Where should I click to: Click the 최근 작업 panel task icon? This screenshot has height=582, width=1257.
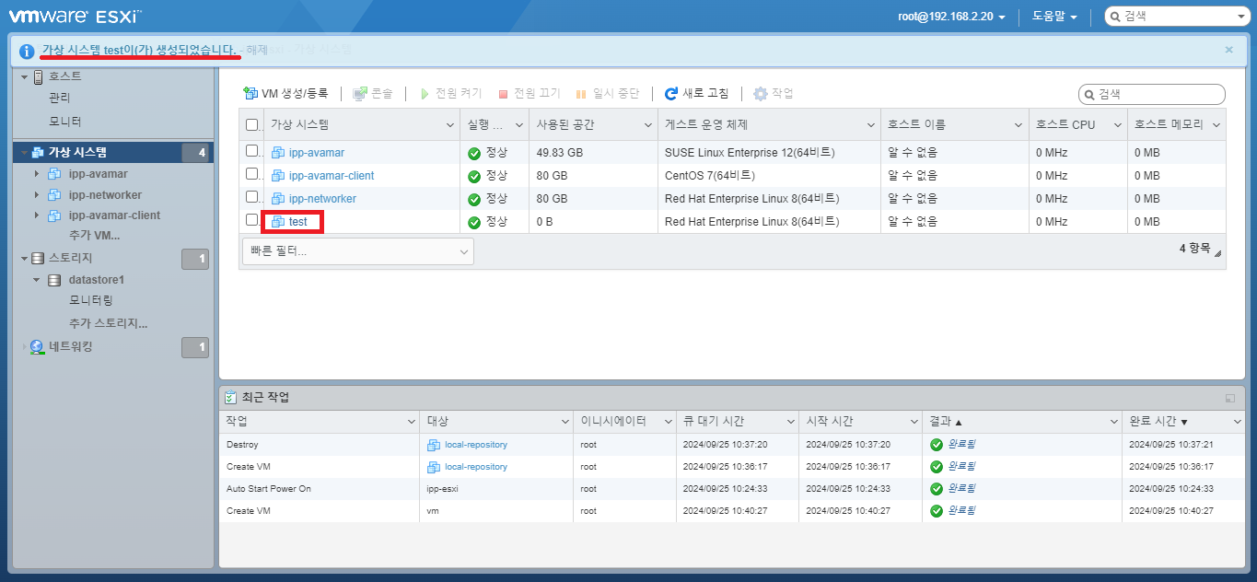pos(231,397)
